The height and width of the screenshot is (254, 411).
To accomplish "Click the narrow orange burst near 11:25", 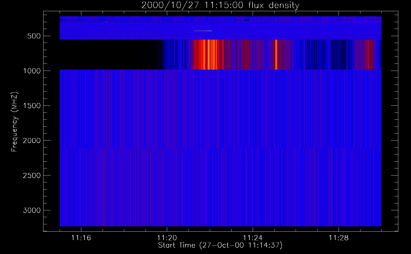I will coord(276,55).
